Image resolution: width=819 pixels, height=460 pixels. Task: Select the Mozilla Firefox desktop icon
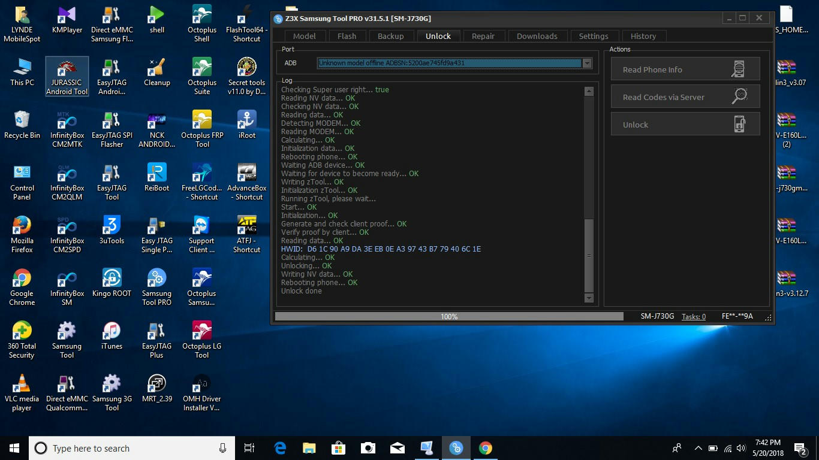pos(22,235)
